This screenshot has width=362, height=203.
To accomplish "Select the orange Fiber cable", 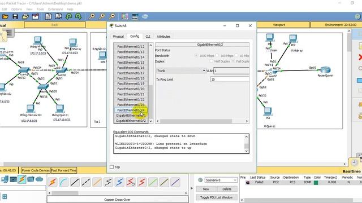I will click(x=97, y=182).
